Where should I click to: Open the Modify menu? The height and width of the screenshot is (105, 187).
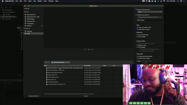[40, 1]
